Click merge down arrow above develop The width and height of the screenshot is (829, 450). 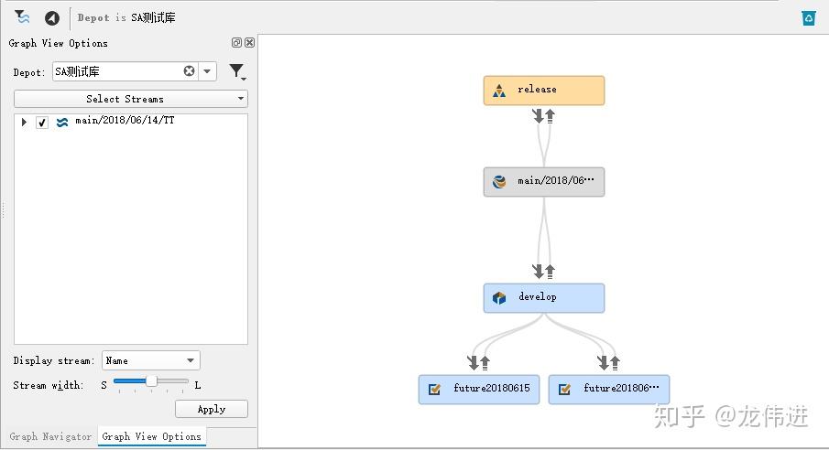[x=538, y=271]
